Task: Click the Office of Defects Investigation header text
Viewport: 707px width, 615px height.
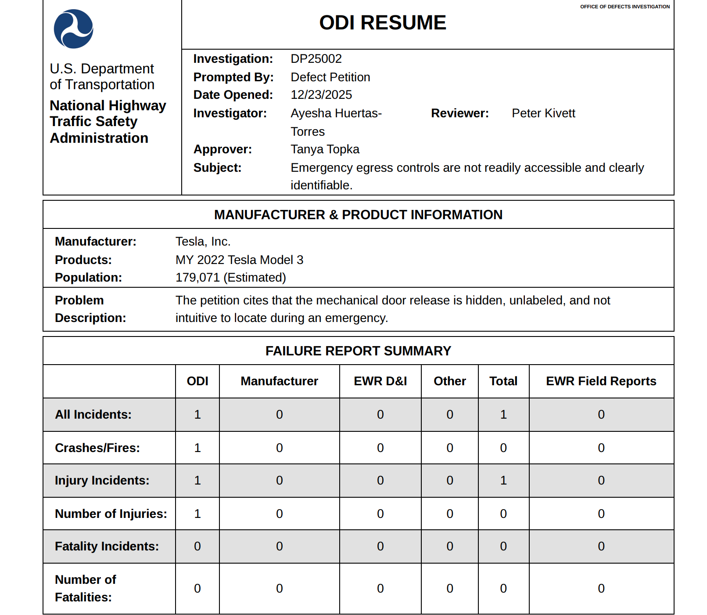Action: (x=624, y=7)
